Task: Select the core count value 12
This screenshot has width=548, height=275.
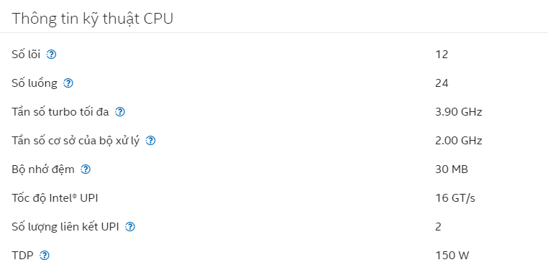Action: pyautogui.click(x=442, y=55)
